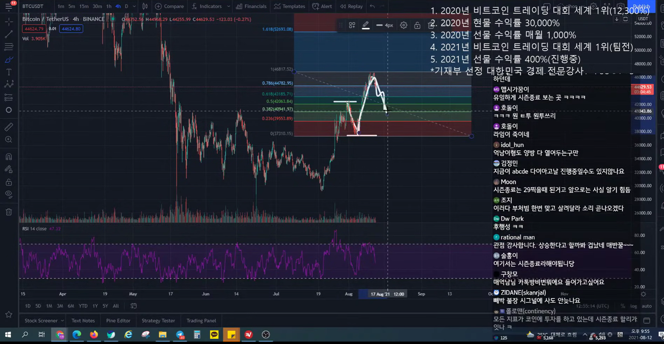Image resolution: width=664 pixels, height=344 pixels.
Task: Open the TradingView hamburger menu
Action: 9,6
